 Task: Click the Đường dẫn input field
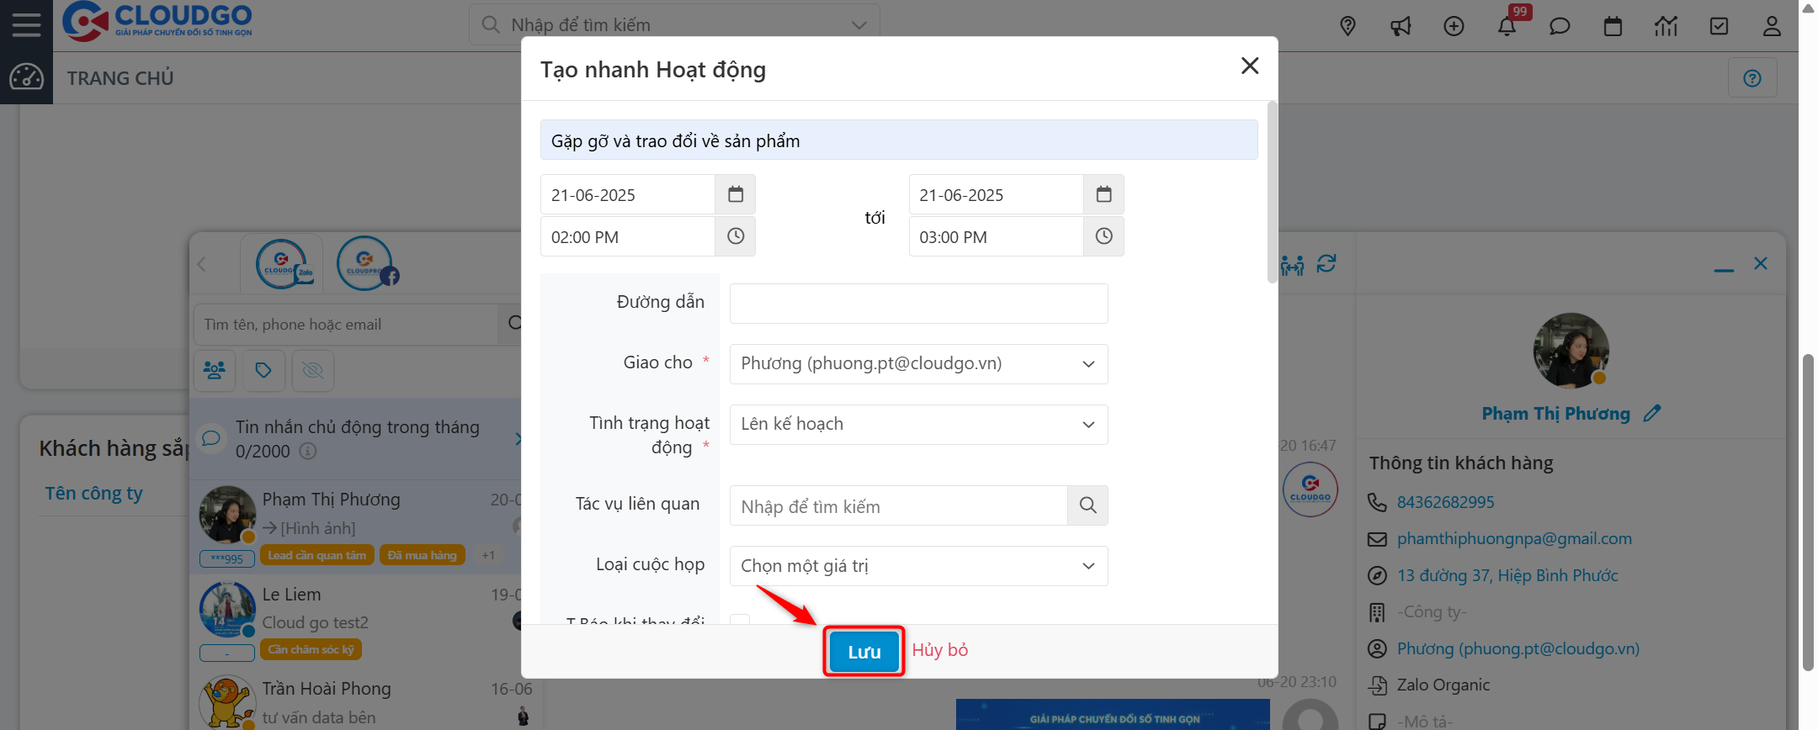918,304
